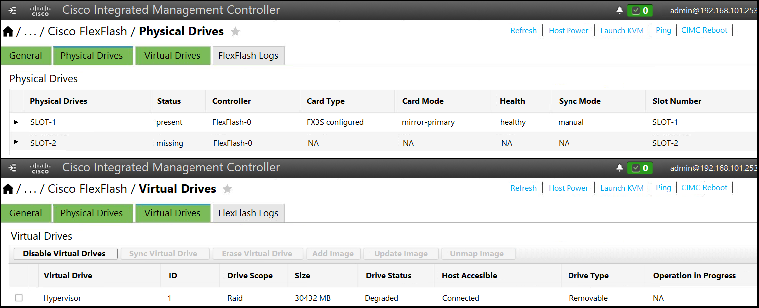
Task: Open General tab in Physical Drives window
Action: (x=26, y=56)
